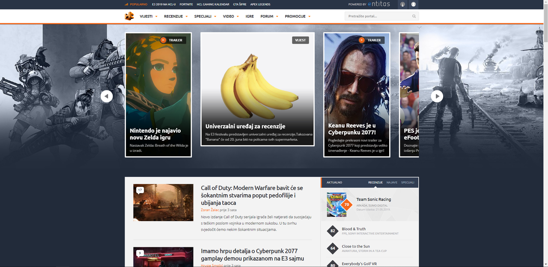Viewport: 548px width, 267px height.
Task: Expand the Specijali menu arrow
Action: [215, 17]
